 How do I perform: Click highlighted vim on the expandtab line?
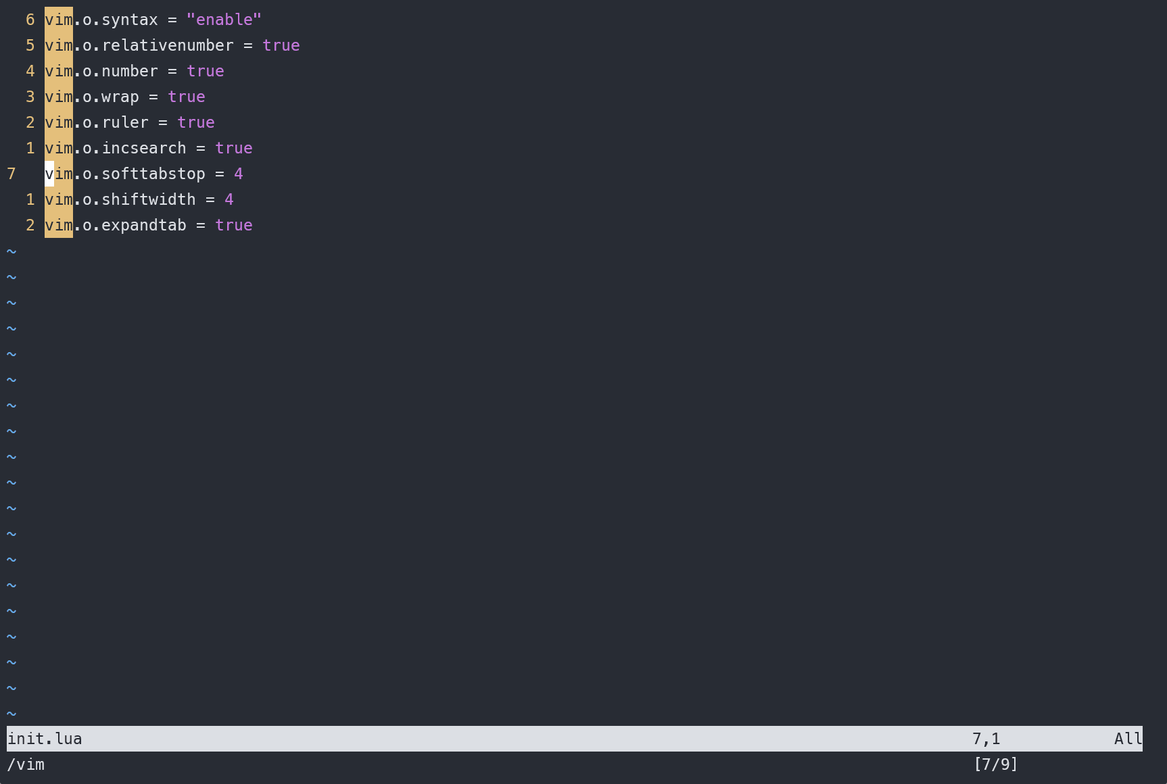pyautogui.click(x=59, y=225)
